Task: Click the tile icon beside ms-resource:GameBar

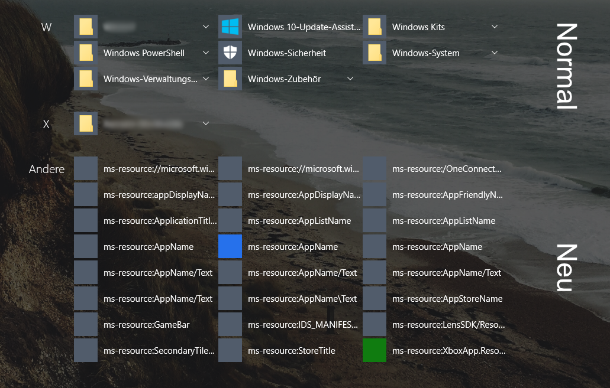Action: coord(86,324)
